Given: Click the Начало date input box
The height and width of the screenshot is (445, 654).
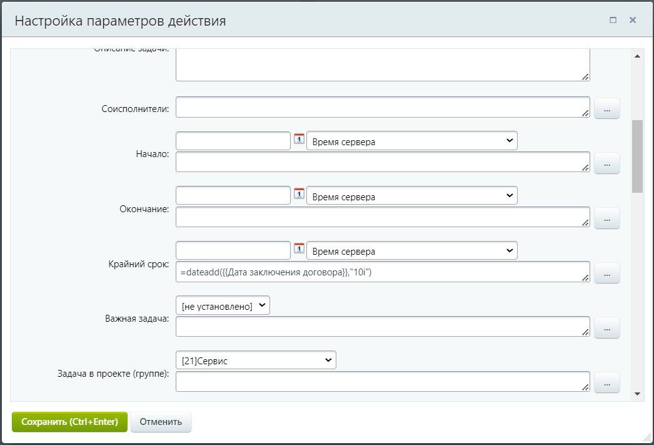Looking at the screenshot, I should (233, 141).
